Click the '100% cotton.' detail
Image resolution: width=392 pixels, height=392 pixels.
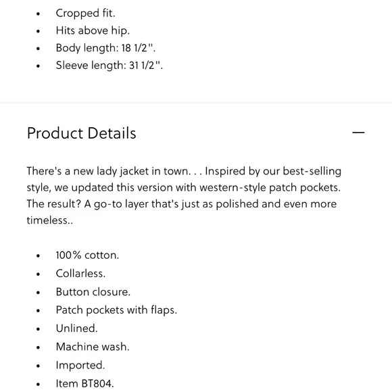pos(87,255)
